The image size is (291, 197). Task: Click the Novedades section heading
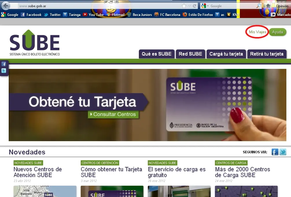[27, 152]
